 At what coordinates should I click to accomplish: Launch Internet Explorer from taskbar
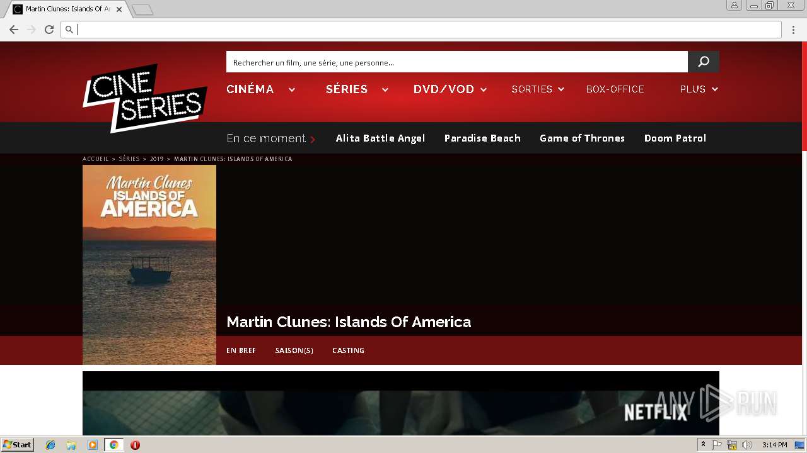50,445
